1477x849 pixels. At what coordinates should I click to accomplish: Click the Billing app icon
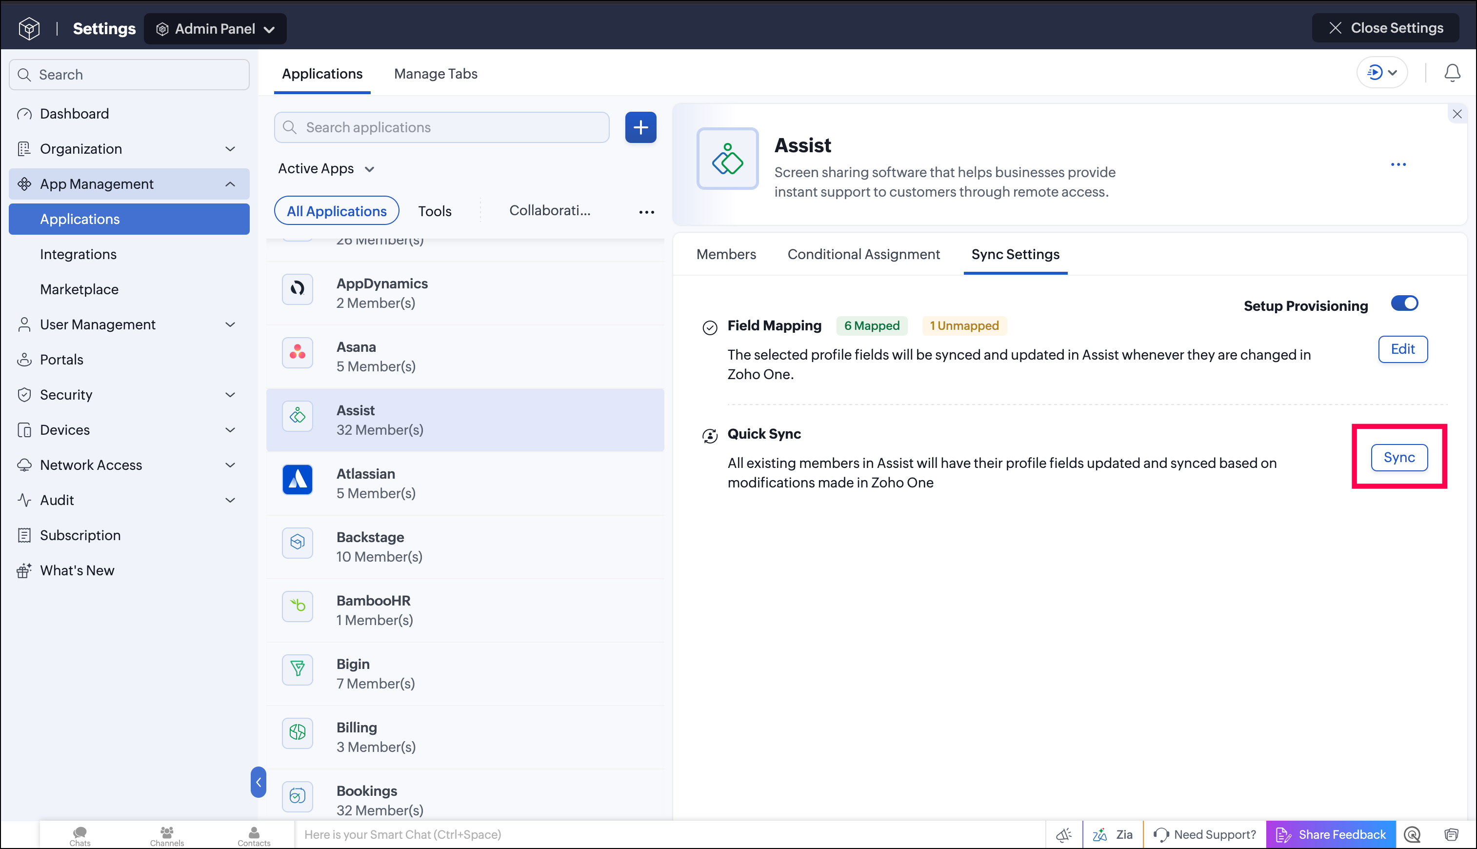[x=297, y=732]
